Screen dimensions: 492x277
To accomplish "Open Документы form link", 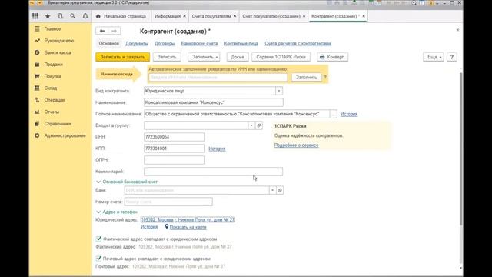I will (x=137, y=43).
